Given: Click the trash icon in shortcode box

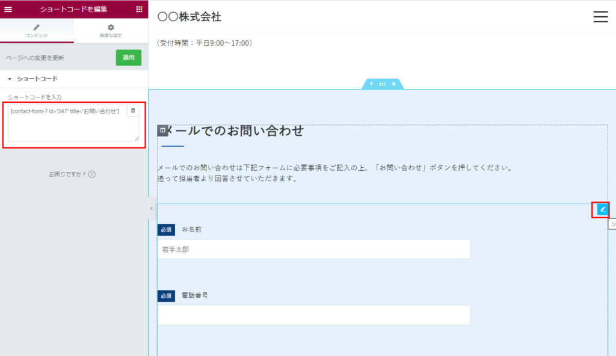Looking at the screenshot, I should point(133,111).
